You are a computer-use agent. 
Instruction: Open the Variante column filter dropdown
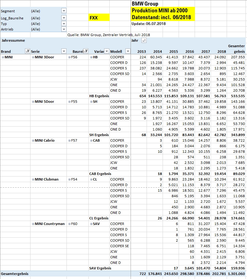[107, 51]
